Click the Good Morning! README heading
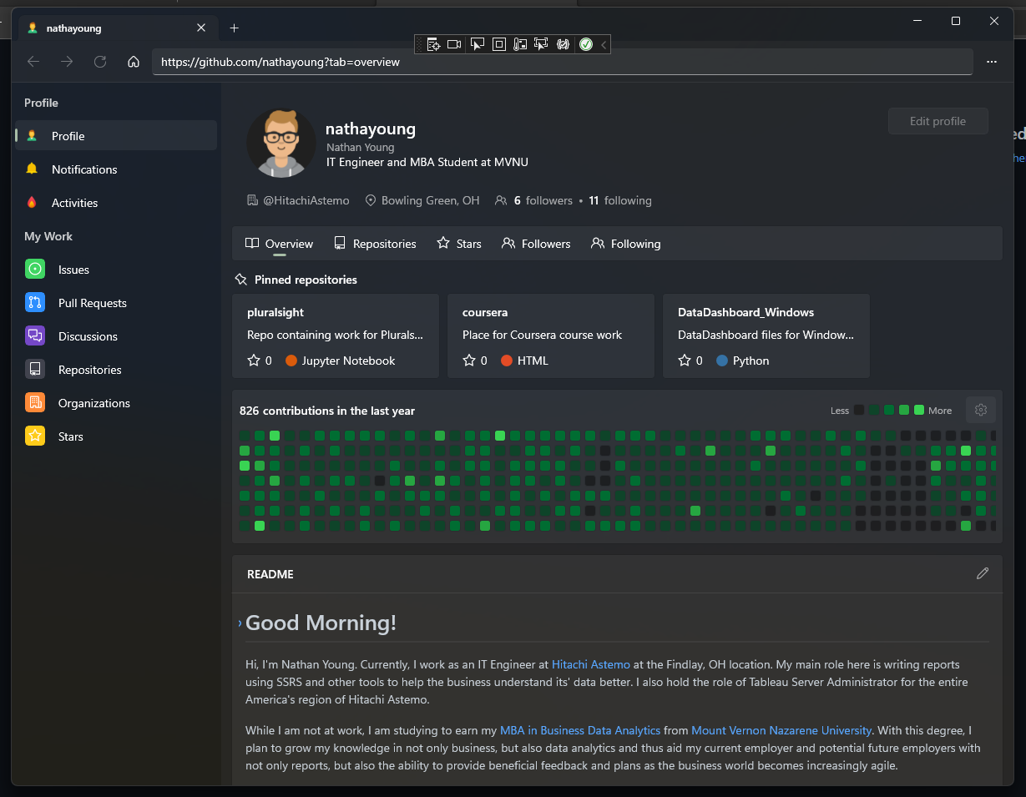The height and width of the screenshot is (797, 1026). pyautogui.click(x=321, y=623)
